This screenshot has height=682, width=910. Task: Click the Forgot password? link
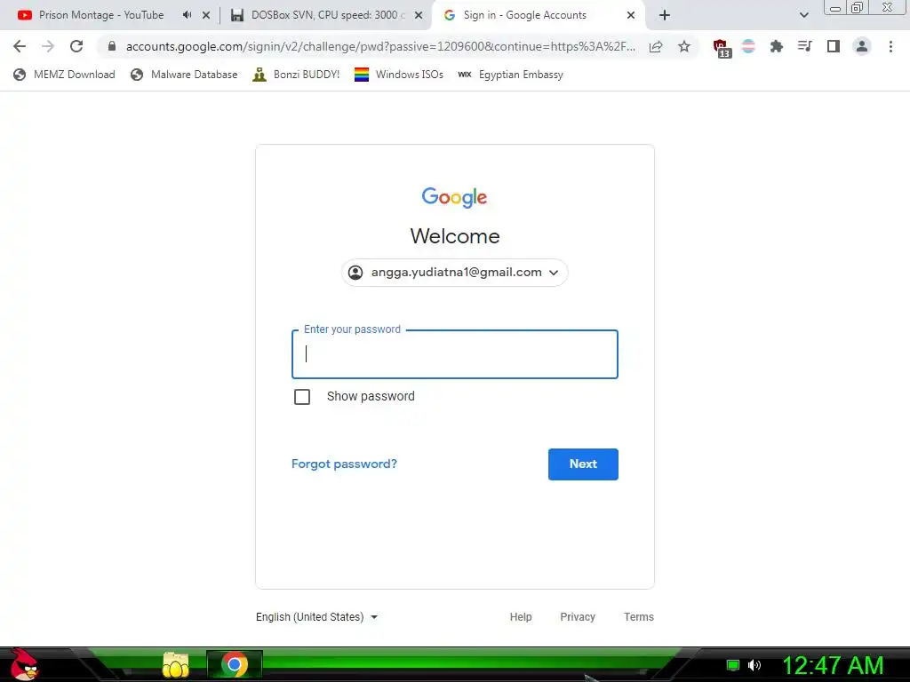[x=344, y=464]
